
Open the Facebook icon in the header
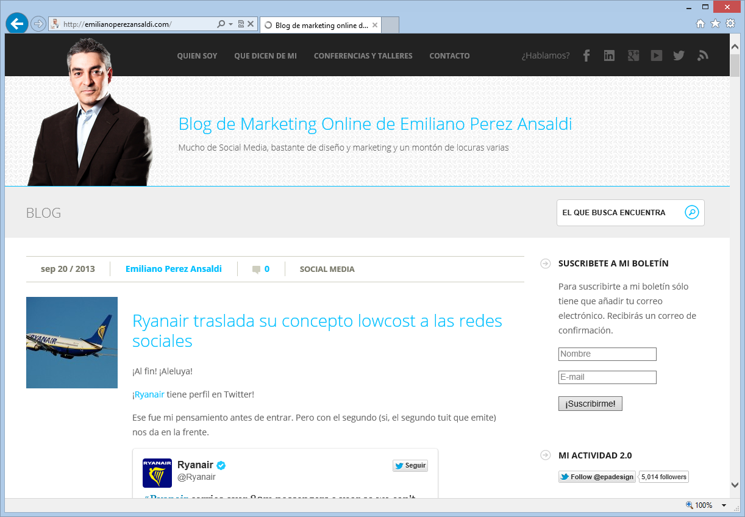586,55
